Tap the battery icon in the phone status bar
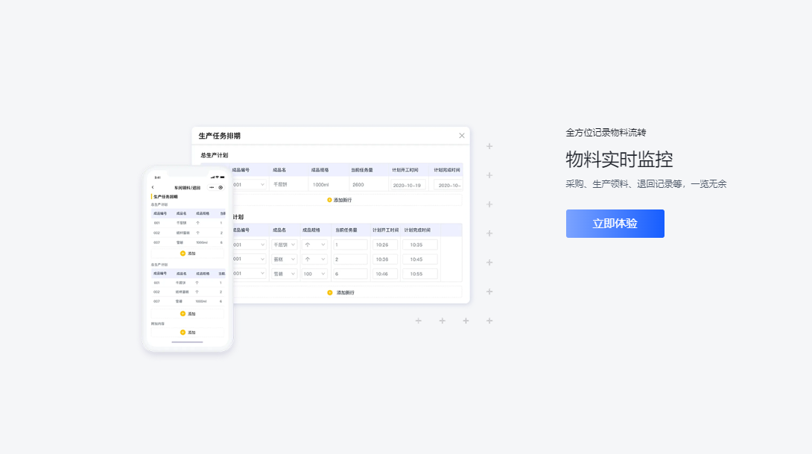The height and width of the screenshot is (454, 812). coord(223,177)
